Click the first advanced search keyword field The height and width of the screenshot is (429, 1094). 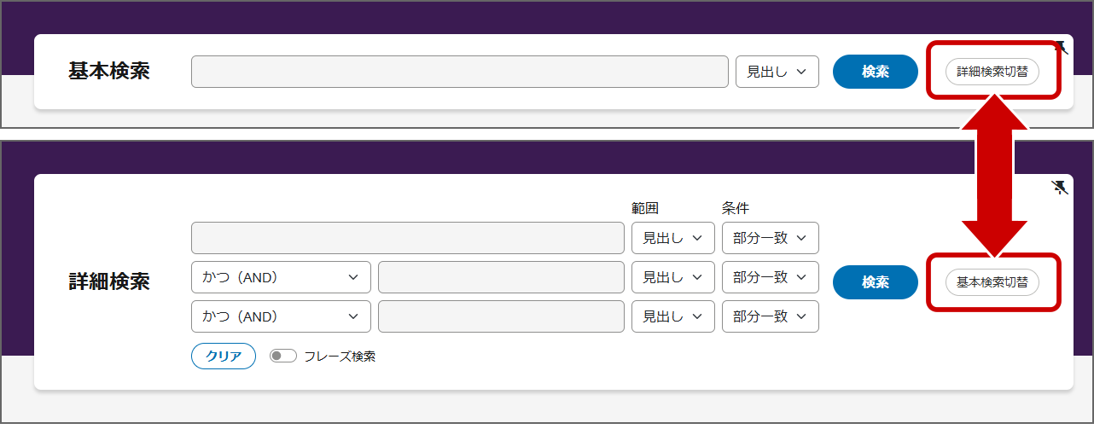tap(408, 238)
